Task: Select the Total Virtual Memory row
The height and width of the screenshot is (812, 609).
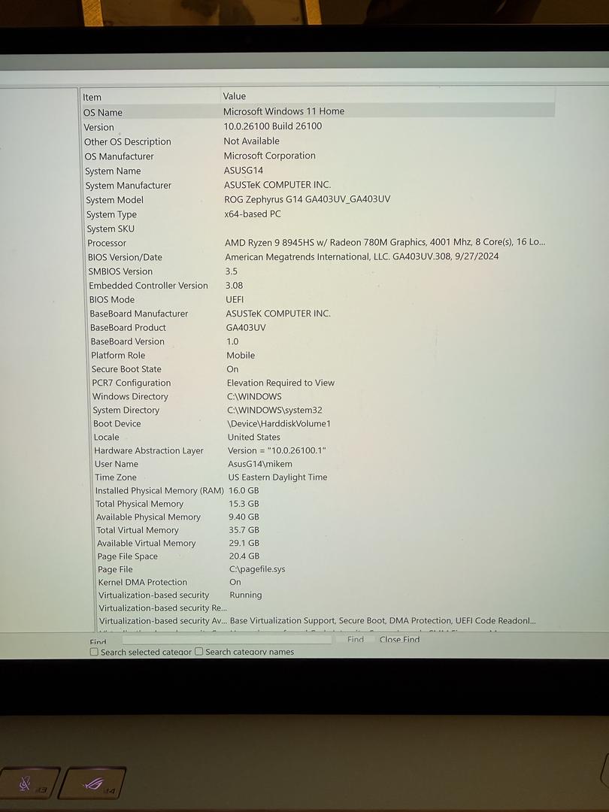Action: coord(319,530)
